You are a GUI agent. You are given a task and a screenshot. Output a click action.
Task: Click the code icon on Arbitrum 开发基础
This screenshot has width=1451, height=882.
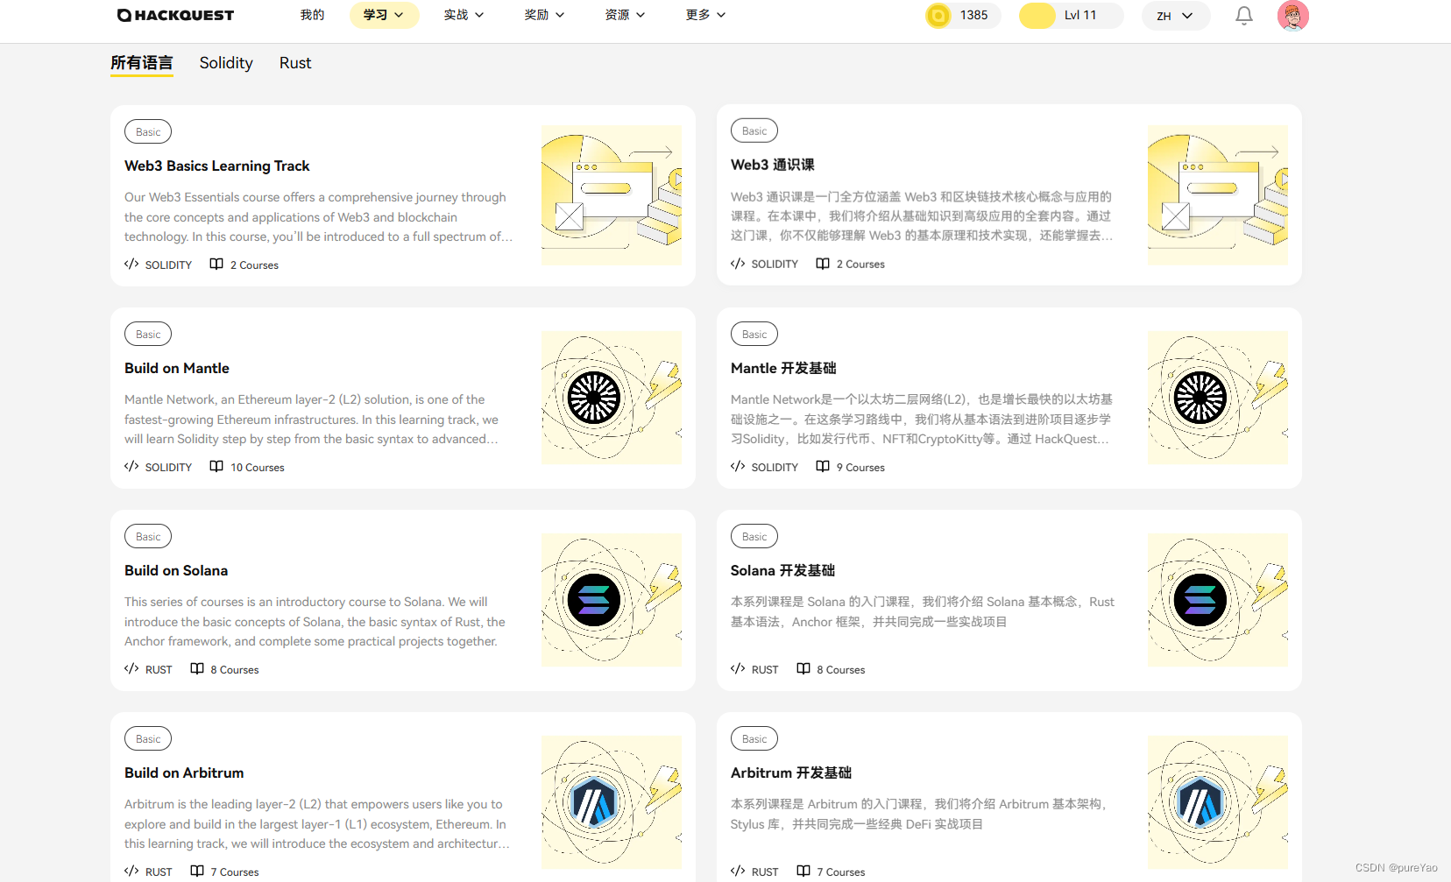[738, 871]
